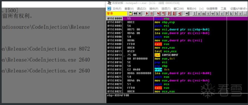Image resolution: width=248 pixels, height=105 pixels.
Task: Open the Log window with 'l' button
Action: (194, 14)
